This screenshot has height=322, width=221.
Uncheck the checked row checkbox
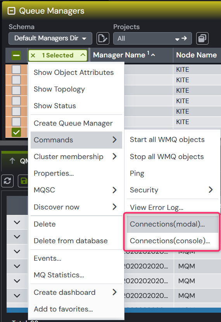[16, 132]
